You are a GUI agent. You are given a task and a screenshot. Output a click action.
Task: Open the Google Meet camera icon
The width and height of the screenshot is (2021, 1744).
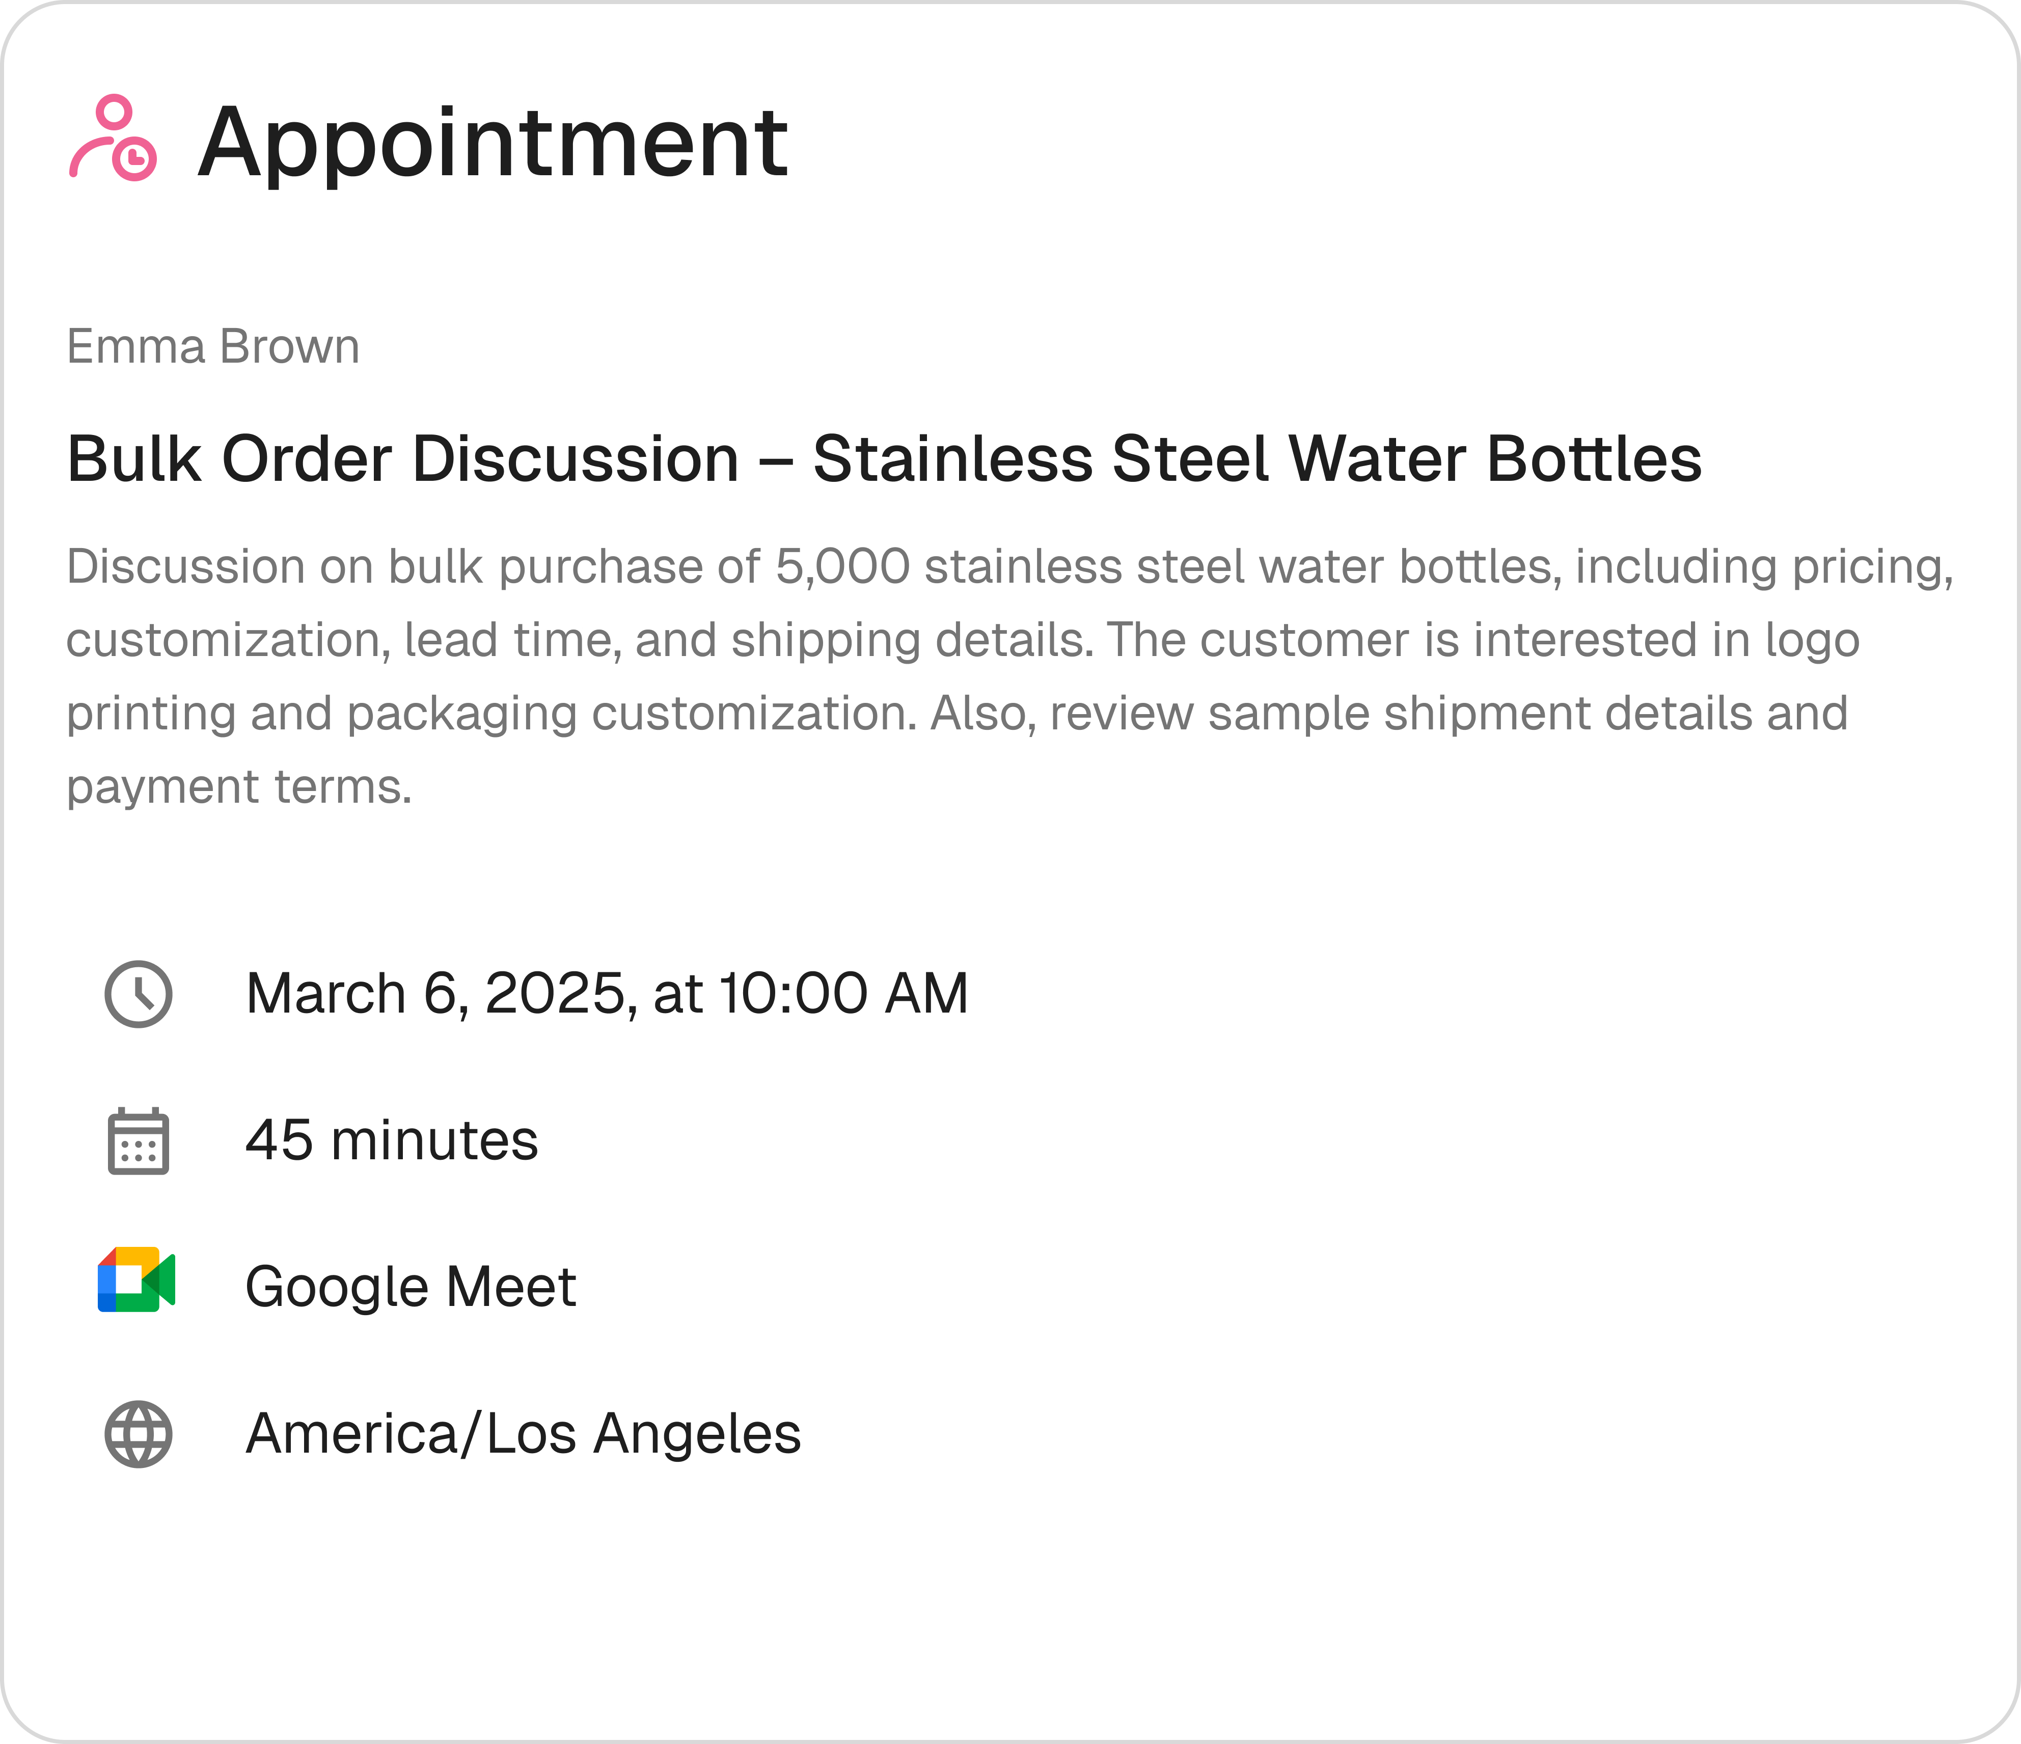click(x=136, y=1279)
